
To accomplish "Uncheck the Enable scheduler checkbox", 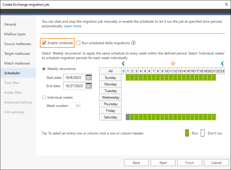I will coord(44,43).
